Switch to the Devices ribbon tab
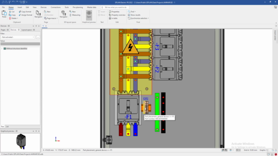 pos(43,7)
